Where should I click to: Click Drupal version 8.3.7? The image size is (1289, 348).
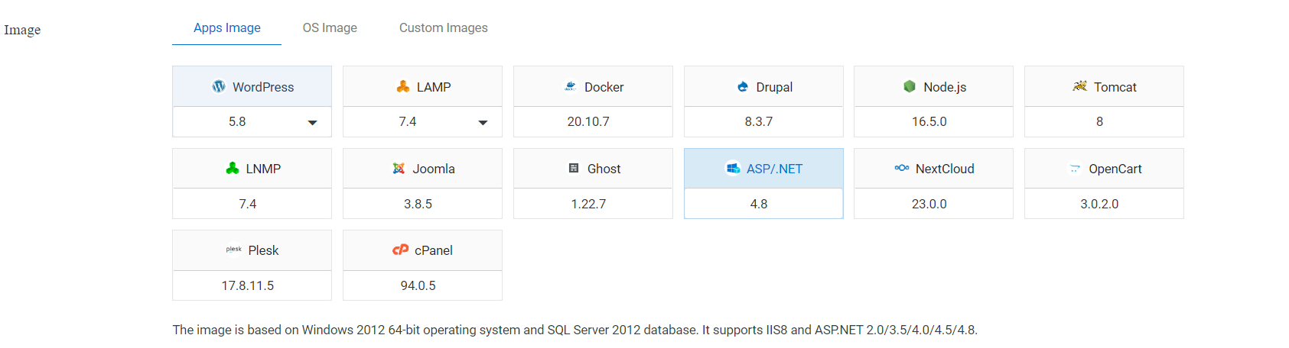[759, 121]
